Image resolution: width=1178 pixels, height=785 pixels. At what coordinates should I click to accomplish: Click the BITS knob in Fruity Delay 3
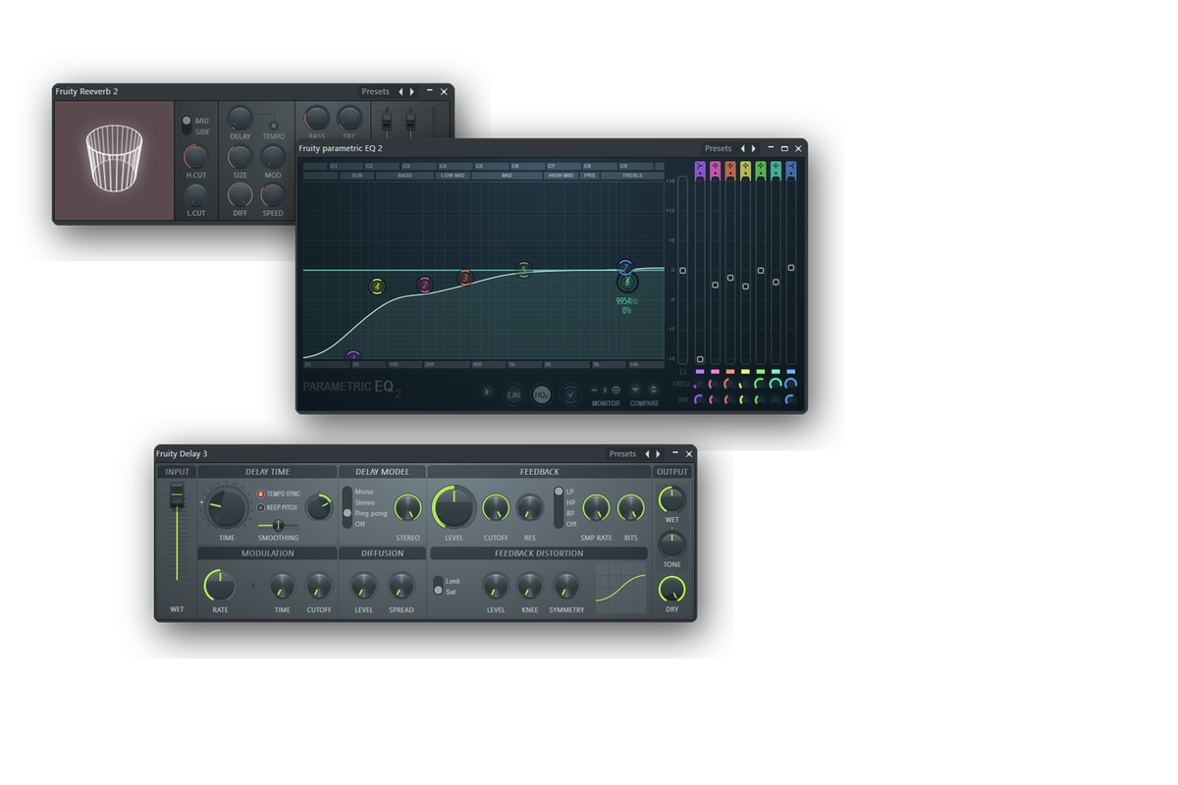coord(630,508)
